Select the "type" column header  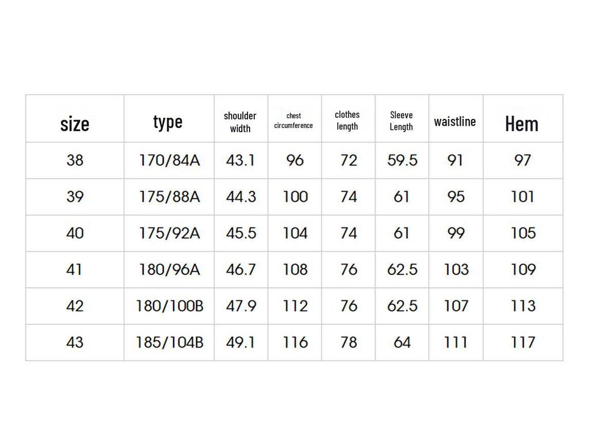click(x=168, y=122)
